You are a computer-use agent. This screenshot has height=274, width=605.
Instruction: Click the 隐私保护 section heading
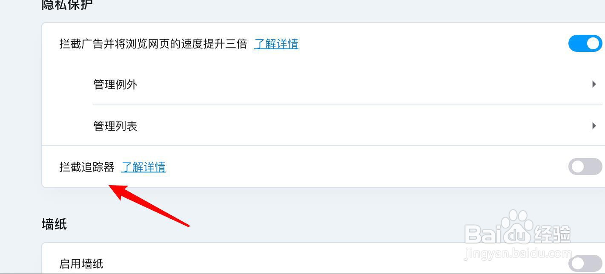click(67, 4)
